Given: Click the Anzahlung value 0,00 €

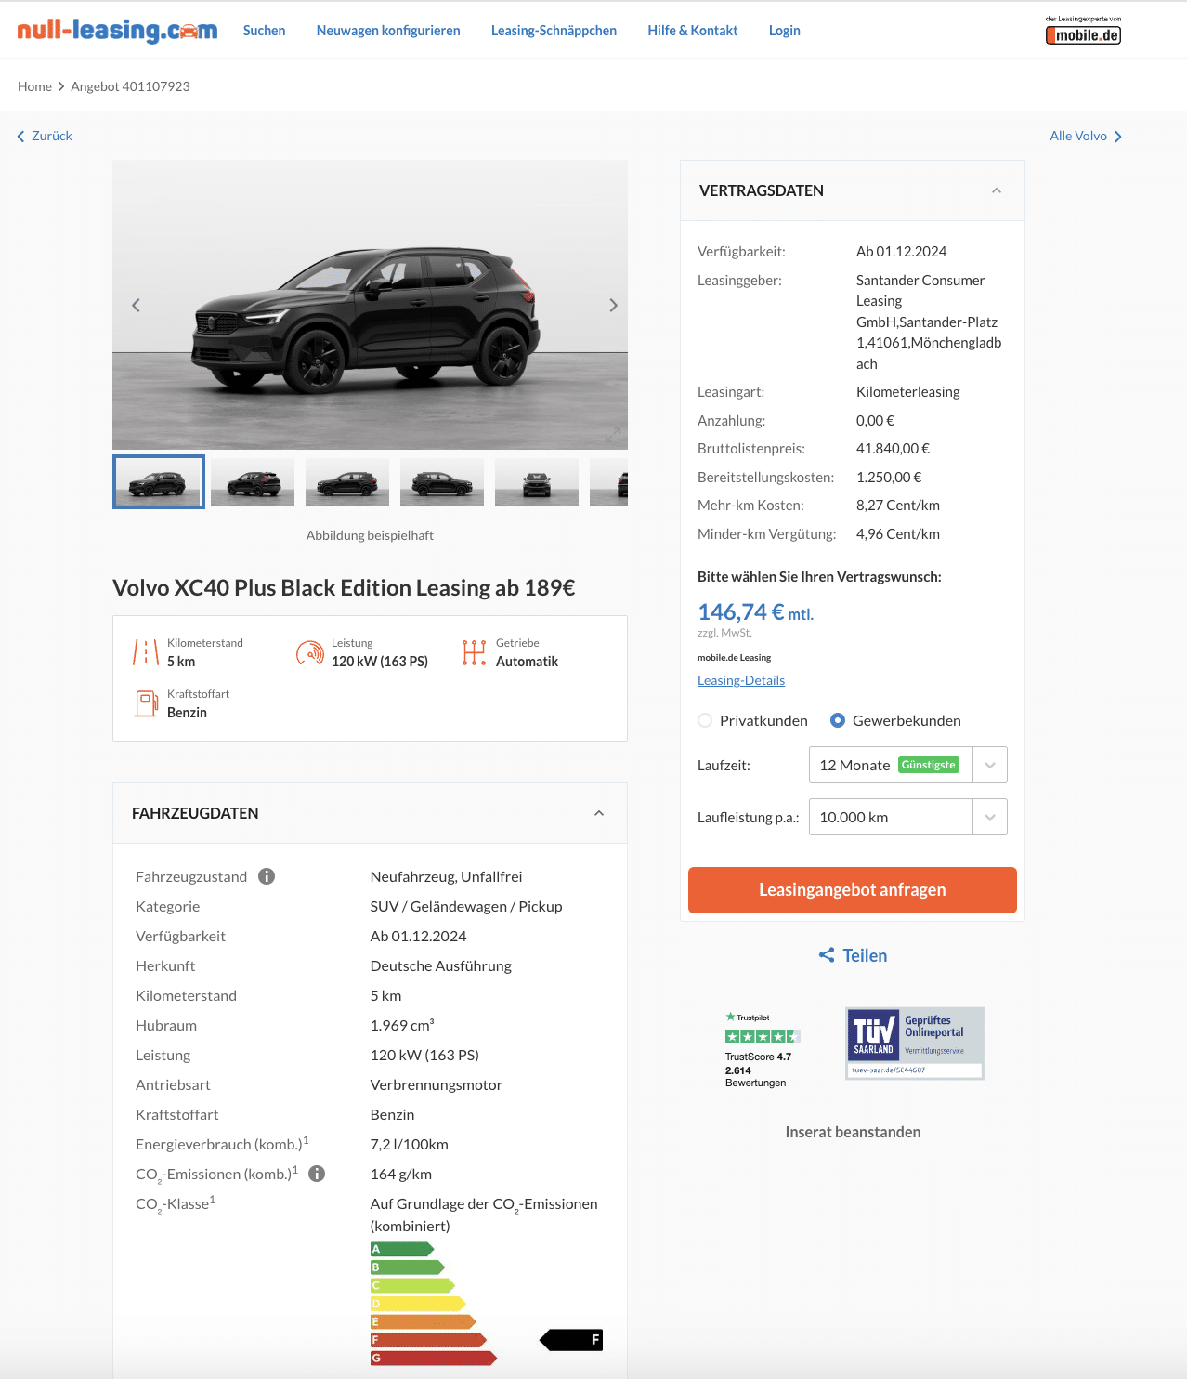Looking at the screenshot, I should 875,420.
